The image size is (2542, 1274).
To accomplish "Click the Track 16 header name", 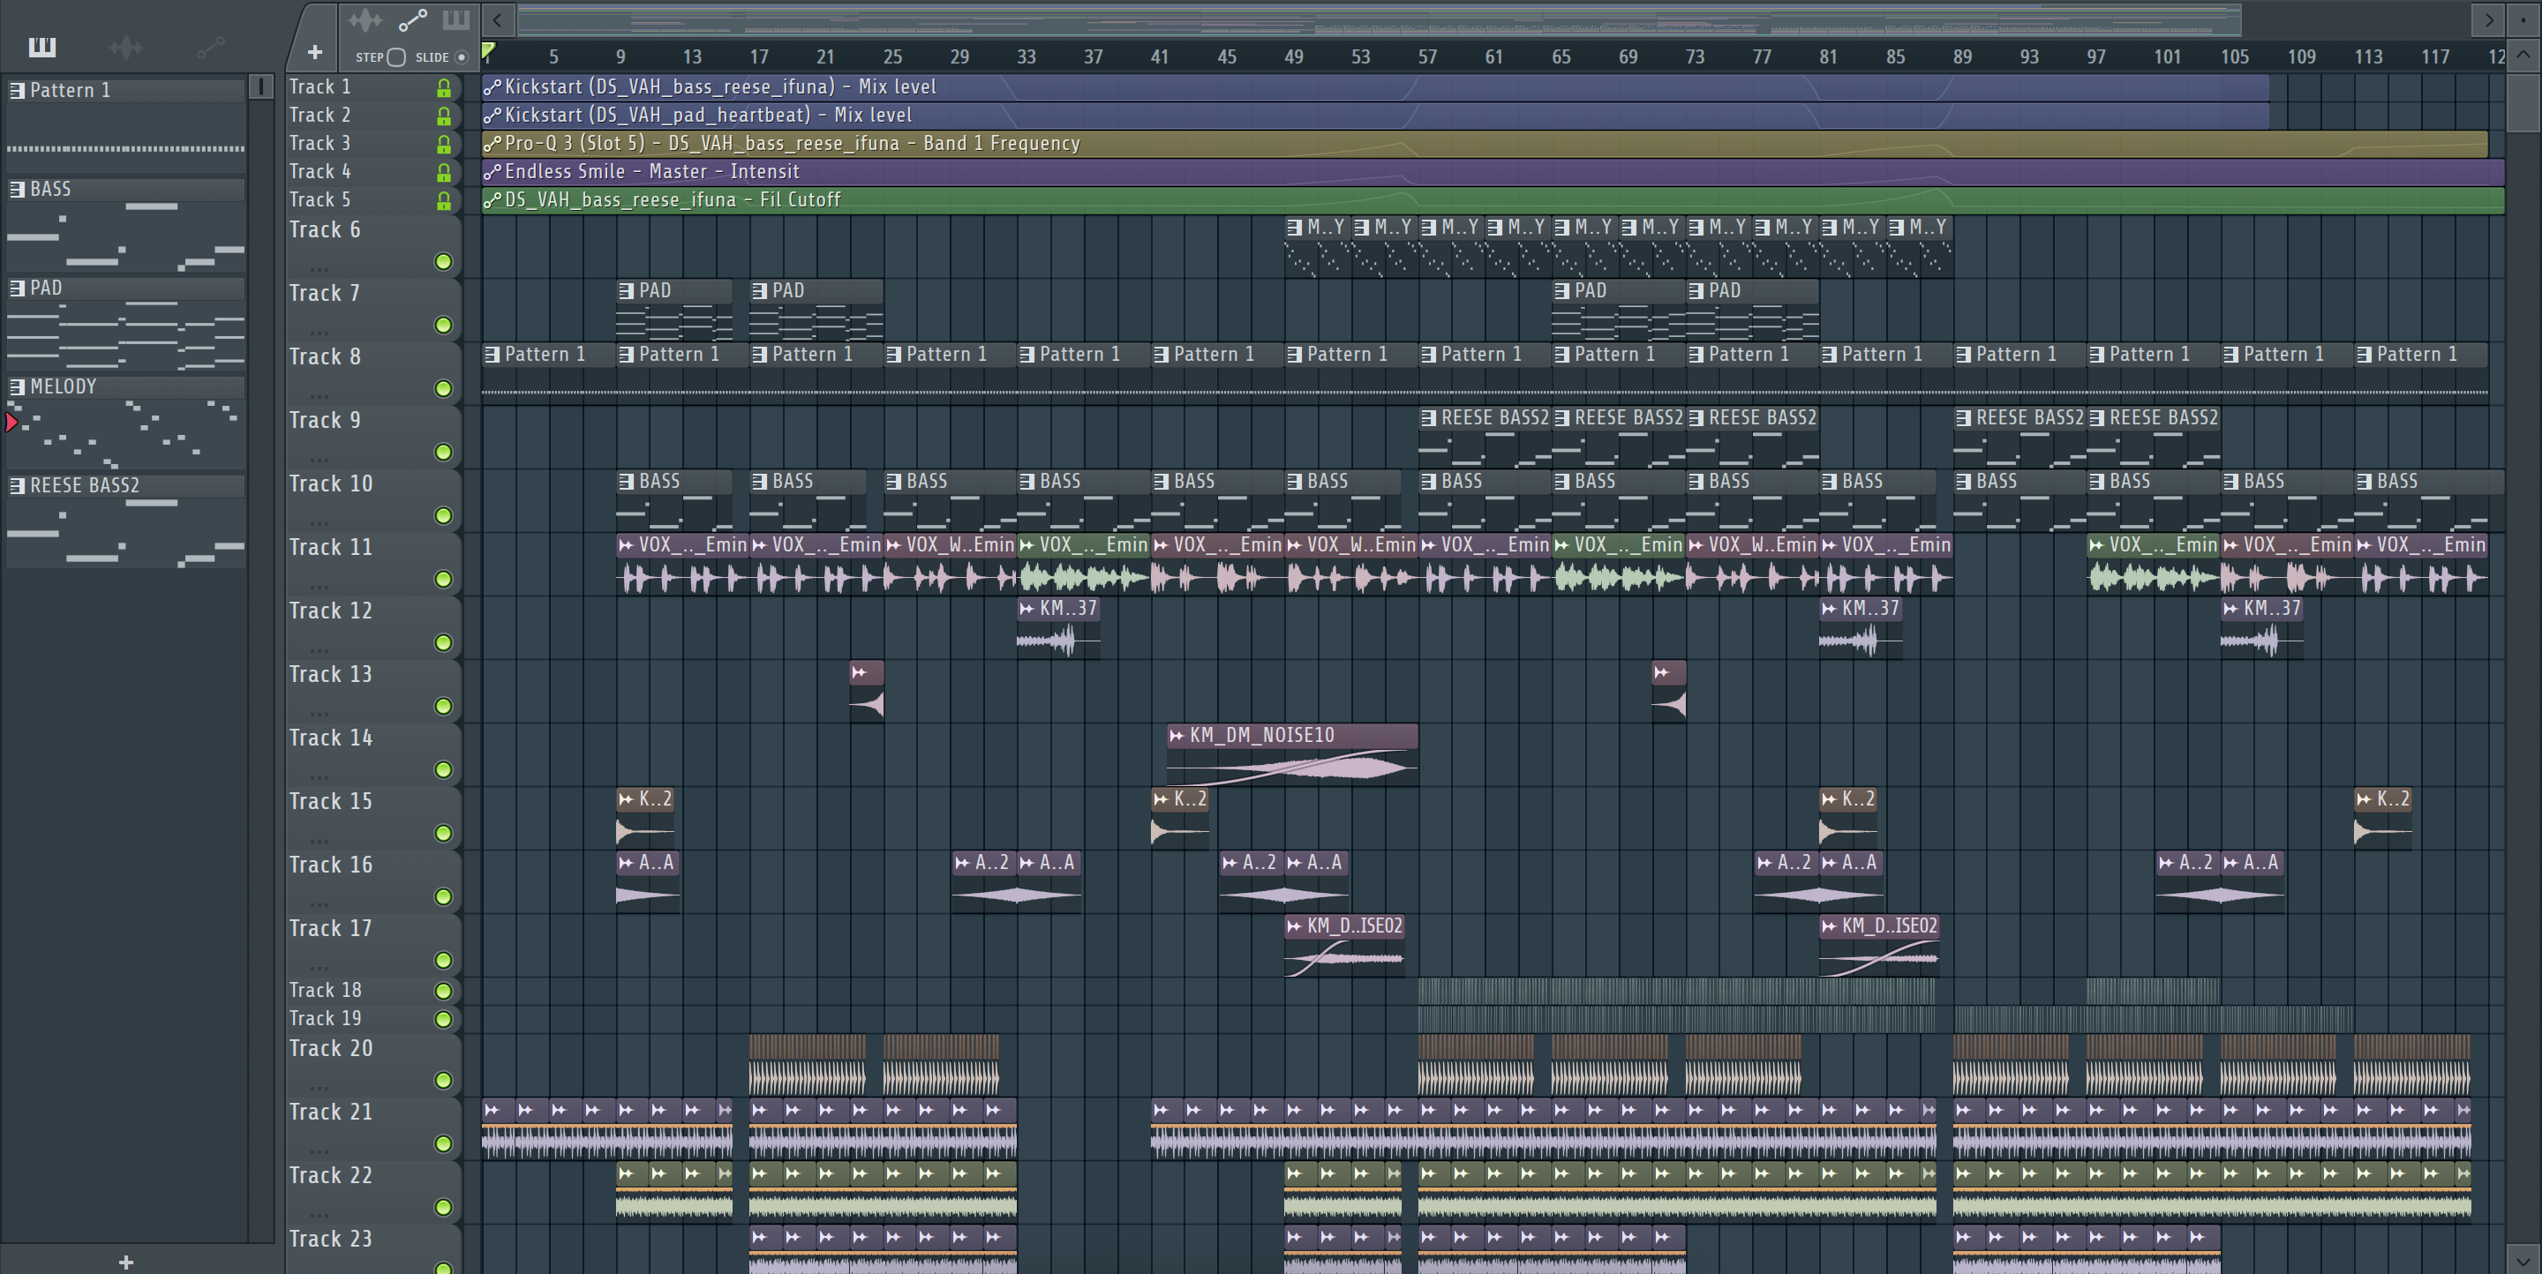I will tap(331, 865).
